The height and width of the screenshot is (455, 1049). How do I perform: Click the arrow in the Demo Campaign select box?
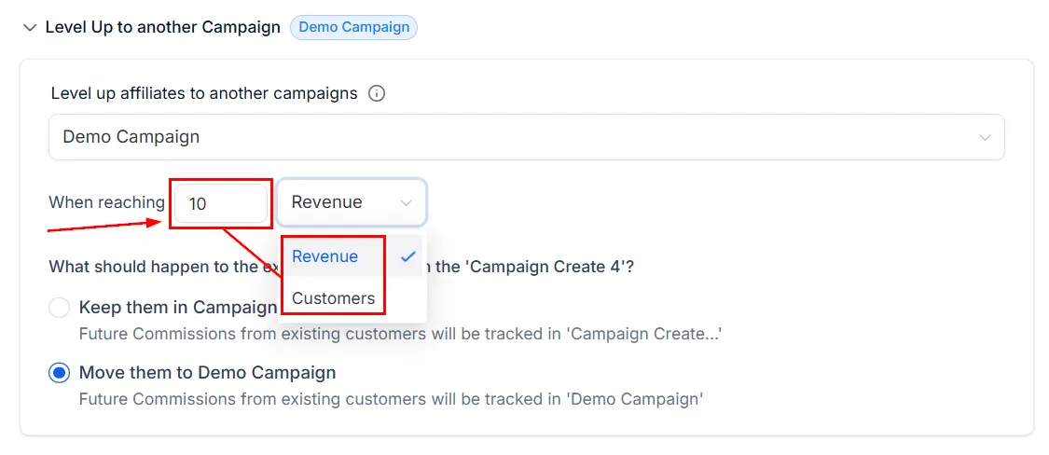tap(985, 137)
